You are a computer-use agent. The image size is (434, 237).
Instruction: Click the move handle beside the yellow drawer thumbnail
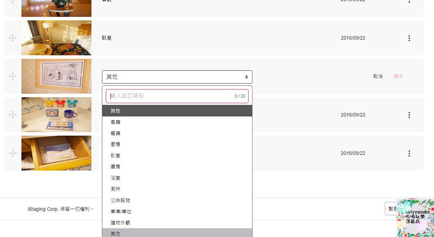tap(12, 153)
